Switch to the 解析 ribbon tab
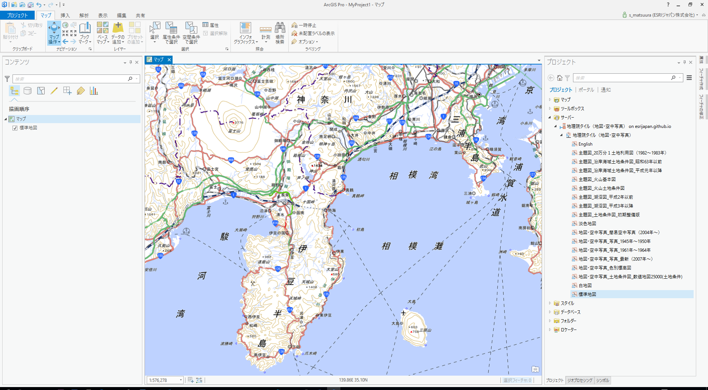708x390 pixels. [84, 15]
